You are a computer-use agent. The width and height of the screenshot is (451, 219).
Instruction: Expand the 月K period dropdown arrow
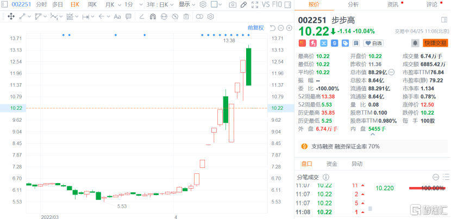(x=120, y=4)
